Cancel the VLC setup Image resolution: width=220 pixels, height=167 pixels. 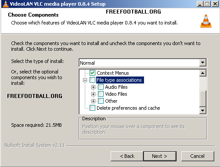(x=198, y=156)
